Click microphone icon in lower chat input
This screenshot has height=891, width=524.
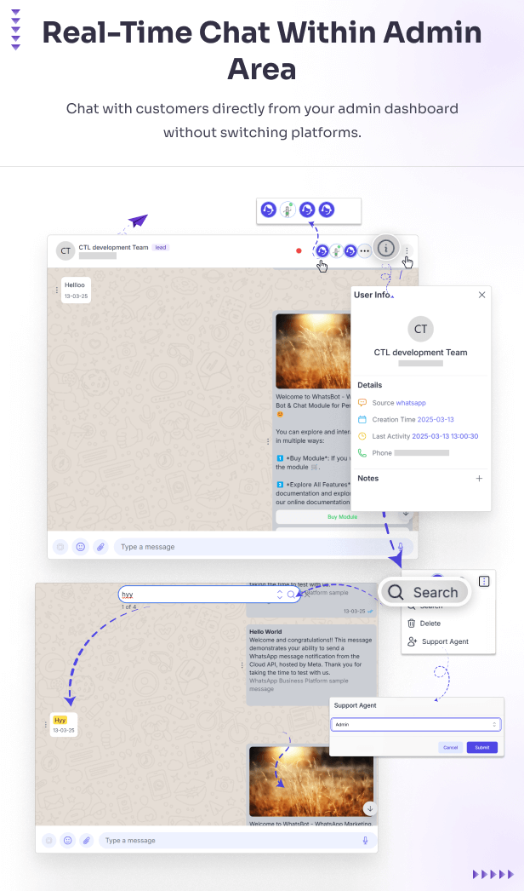tap(365, 840)
